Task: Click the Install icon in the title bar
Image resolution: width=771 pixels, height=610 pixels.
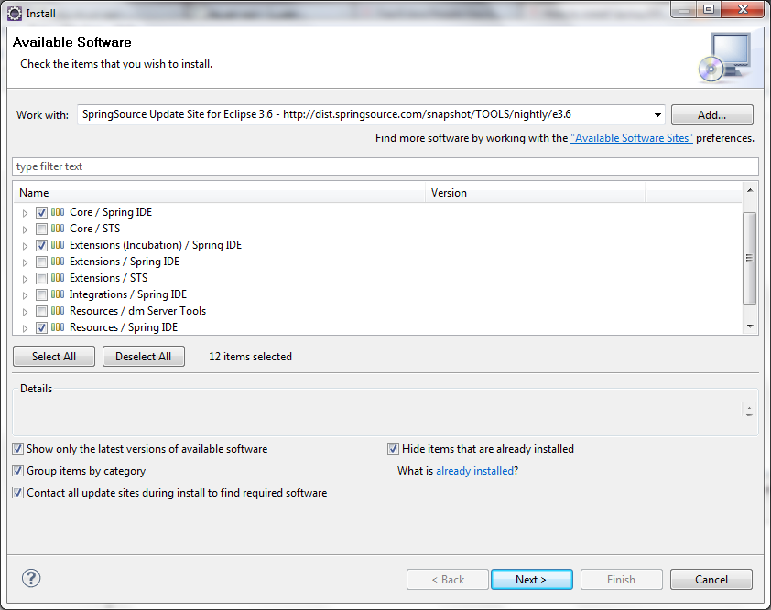Action: (x=13, y=12)
